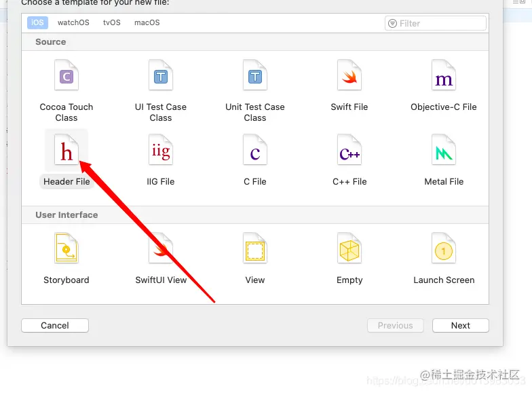Click the C++ File label

(x=349, y=182)
